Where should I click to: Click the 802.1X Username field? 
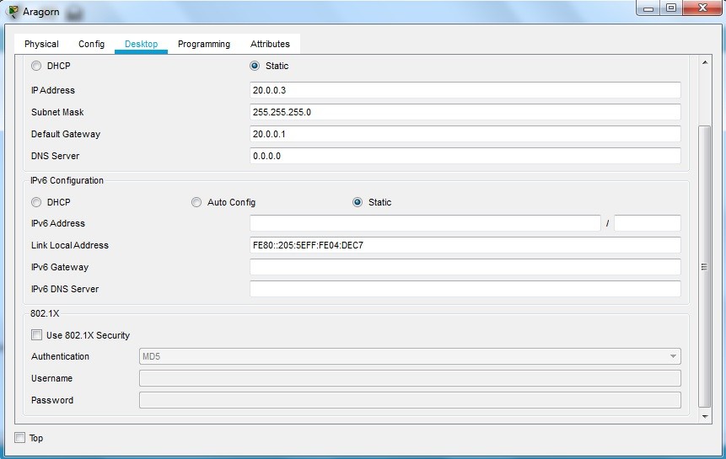click(410, 378)
